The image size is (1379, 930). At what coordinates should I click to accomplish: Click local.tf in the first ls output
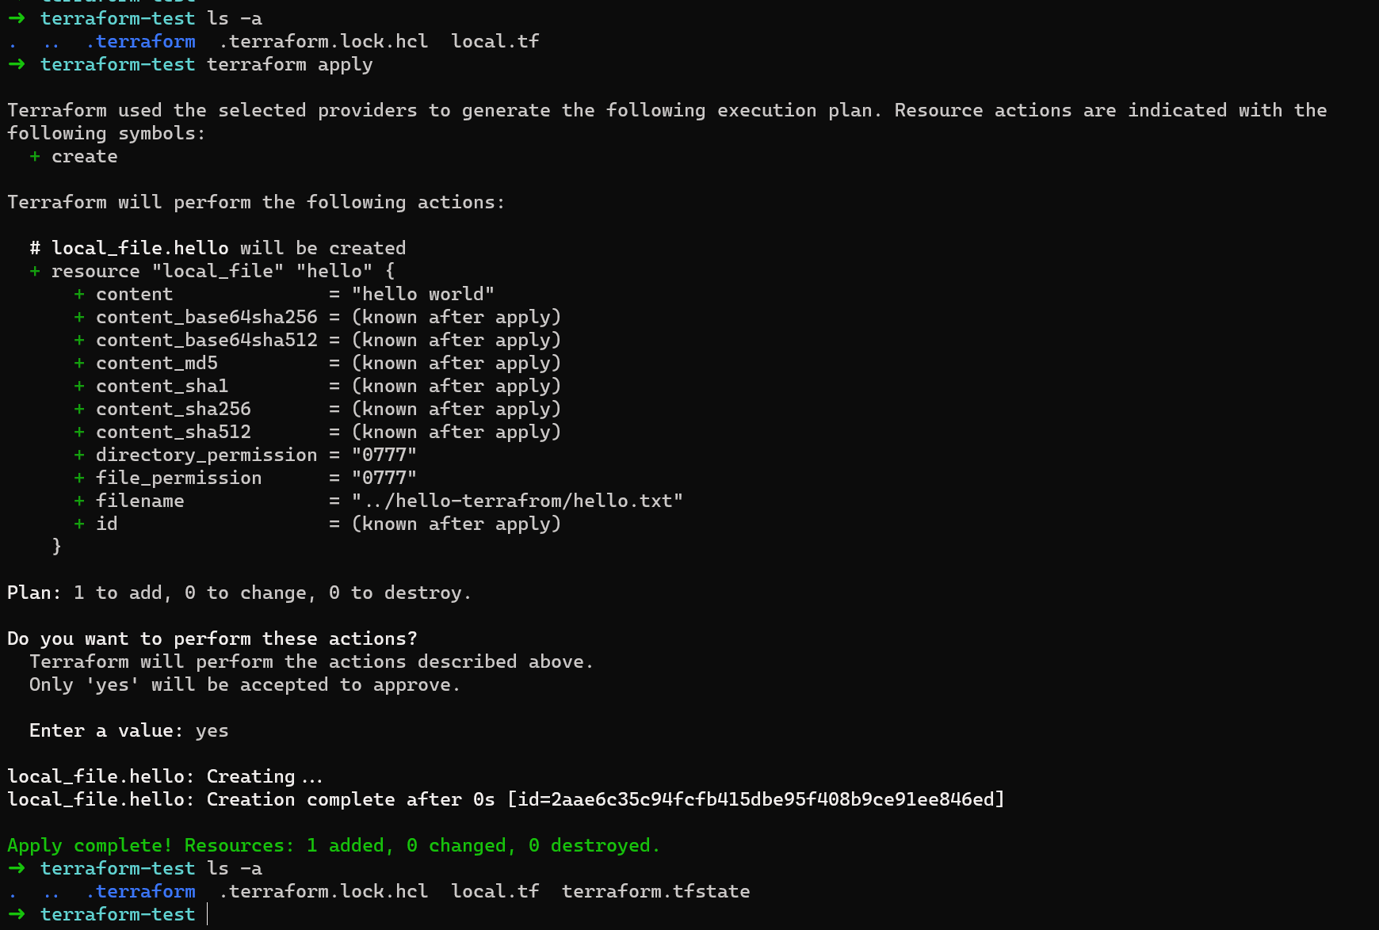[495, 41]
